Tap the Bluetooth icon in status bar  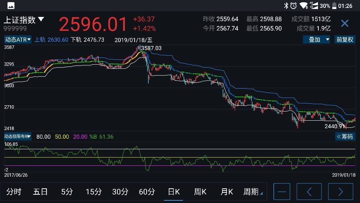point(286,6)
